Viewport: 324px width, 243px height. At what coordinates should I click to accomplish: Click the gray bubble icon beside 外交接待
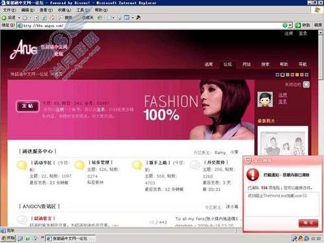[195, 165]
